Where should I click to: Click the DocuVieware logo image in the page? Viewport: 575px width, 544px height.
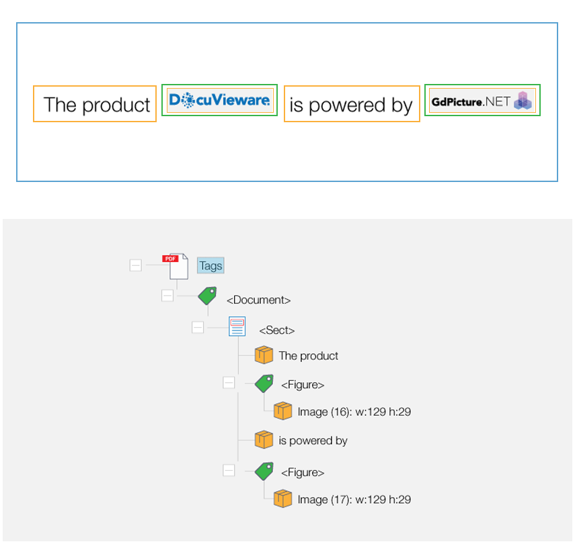[x=220, y=100]
